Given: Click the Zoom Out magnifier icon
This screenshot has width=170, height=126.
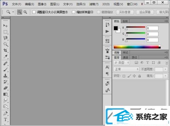Looking at the screenshot, I should pyautogui.click(x=25, y=12).
